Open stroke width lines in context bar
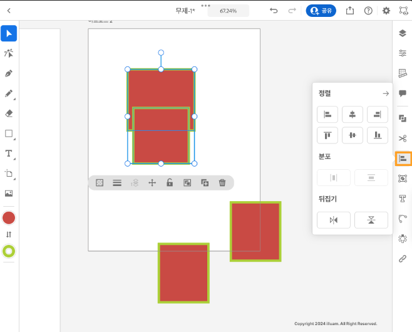This screenshot has height=332, width=412. pyautogui.click(x=117, y=183)
